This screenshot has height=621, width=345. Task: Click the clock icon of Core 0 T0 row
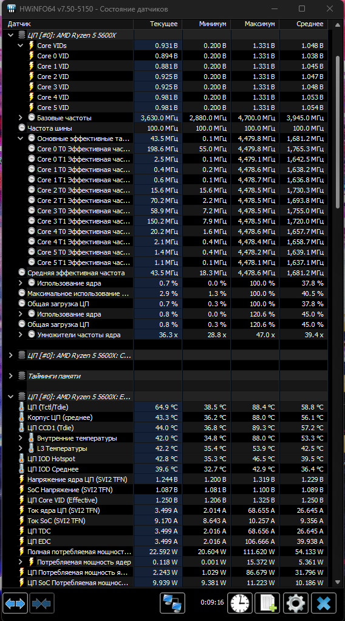32,148
